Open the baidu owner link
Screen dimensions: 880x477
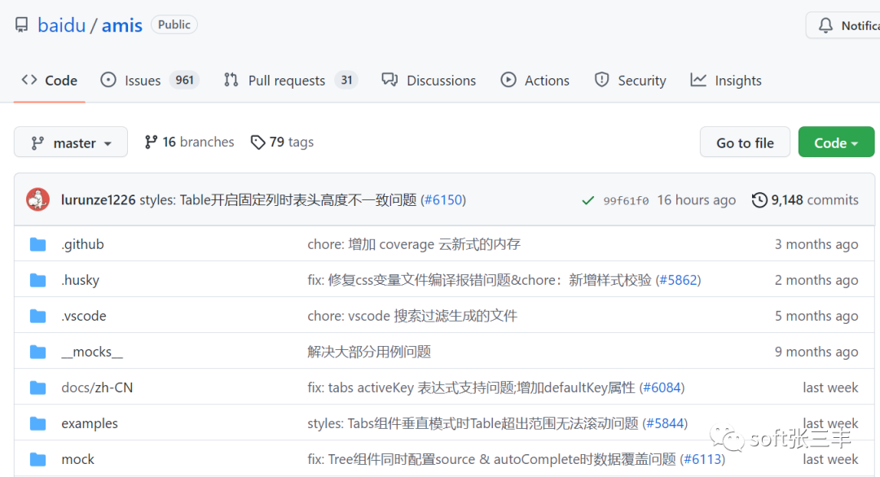pyautogui.click(x=61, y=25)
